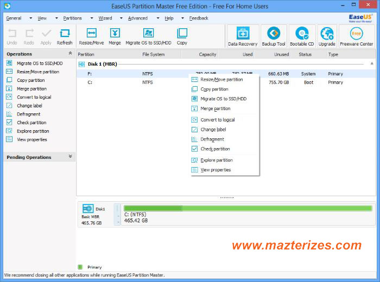Sort by the Used column header
The width and height of the screenshot is (380, 282).
click(x=236, y=54)
